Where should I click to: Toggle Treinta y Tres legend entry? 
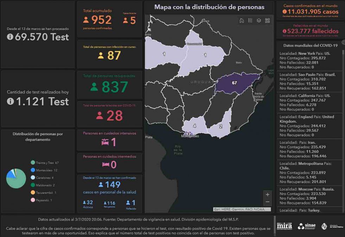44,163
